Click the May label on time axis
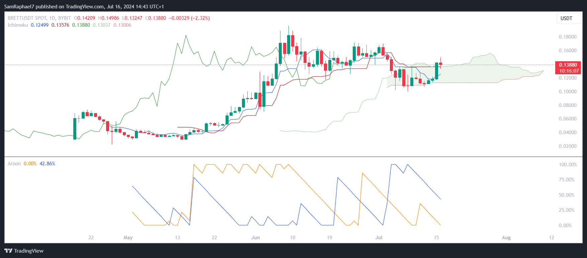 click(128, 238)
